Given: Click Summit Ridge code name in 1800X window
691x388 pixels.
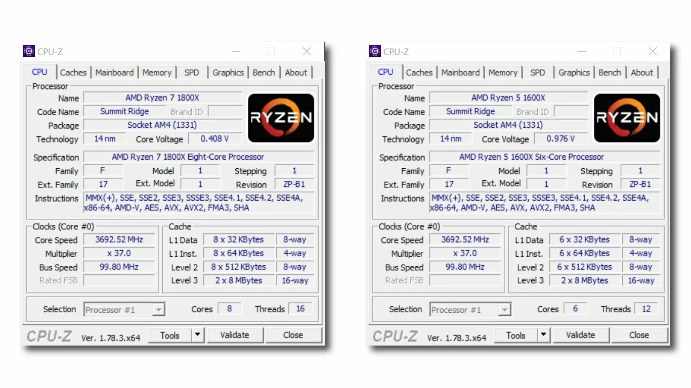Looking at the screenshot, I should tap(124, 111).
